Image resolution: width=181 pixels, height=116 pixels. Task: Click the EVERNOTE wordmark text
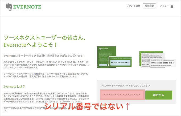[27, 7]
